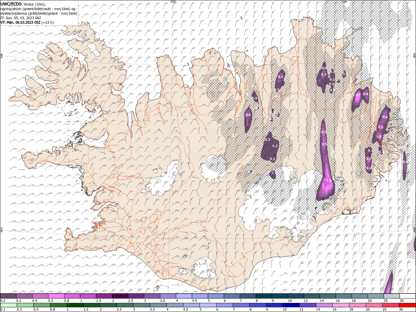The image size is (416, 312).
Task: Click the 15W longitude label
Action: pos(344,2)
